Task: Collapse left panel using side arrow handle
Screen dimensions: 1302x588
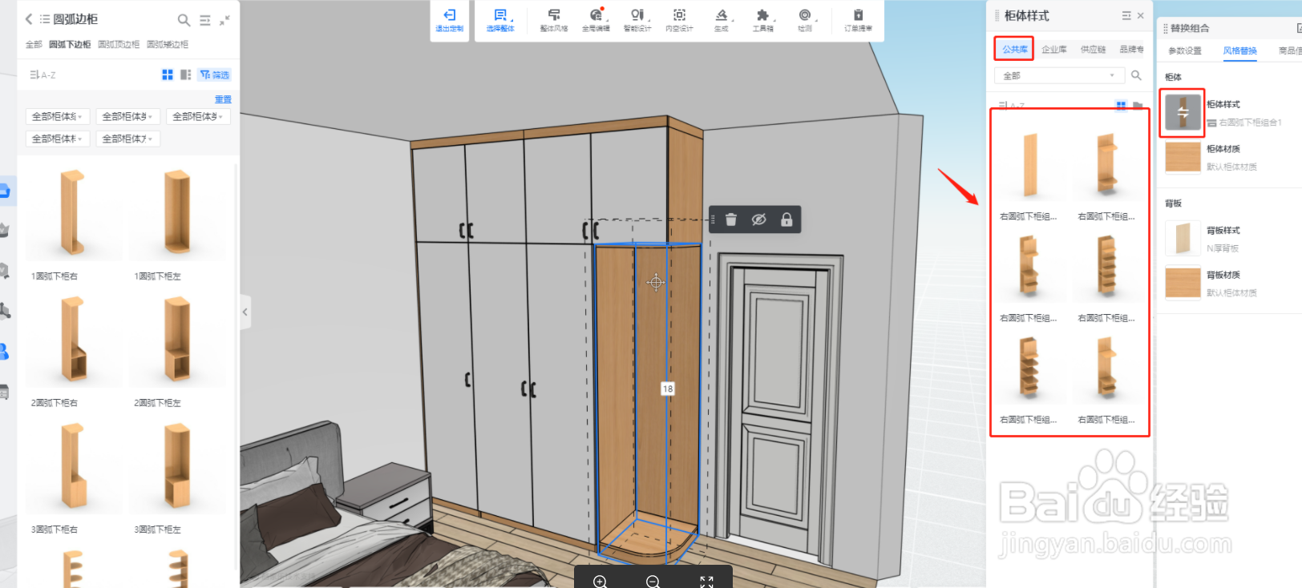Action: click(x=245, y=312)
